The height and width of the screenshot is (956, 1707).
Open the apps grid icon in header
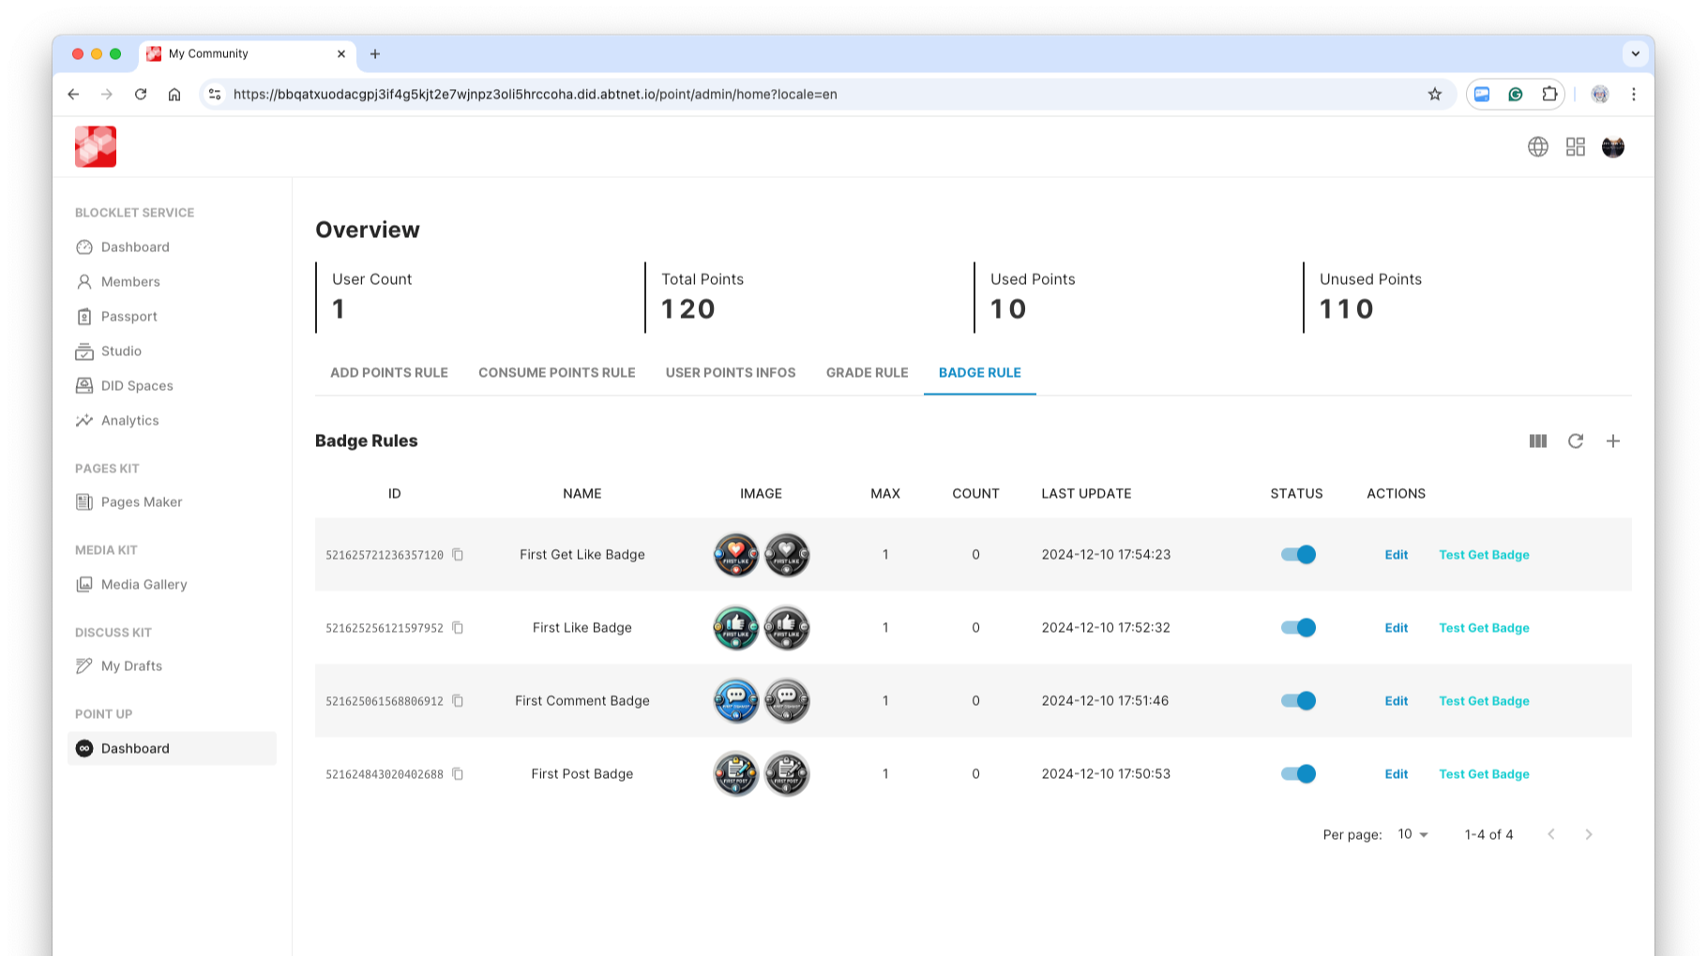click(1575, 147)
